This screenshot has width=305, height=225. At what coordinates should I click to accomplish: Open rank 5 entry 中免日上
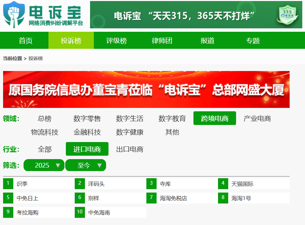(39, 198)
